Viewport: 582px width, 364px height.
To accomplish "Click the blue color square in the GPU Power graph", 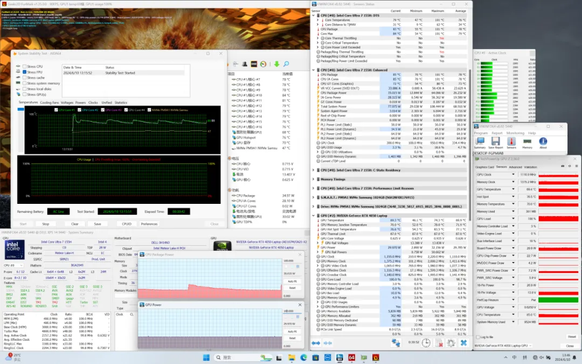I will 297,317.
